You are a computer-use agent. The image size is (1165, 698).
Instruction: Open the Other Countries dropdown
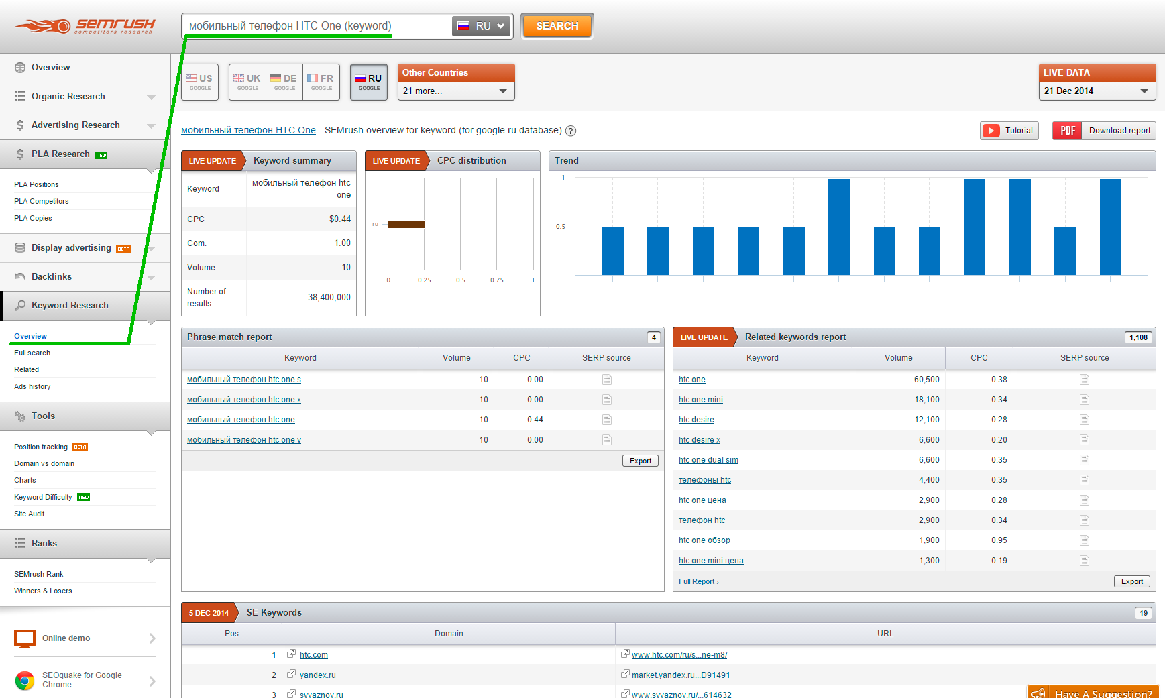pyautogui.click(x=455, y=91)
